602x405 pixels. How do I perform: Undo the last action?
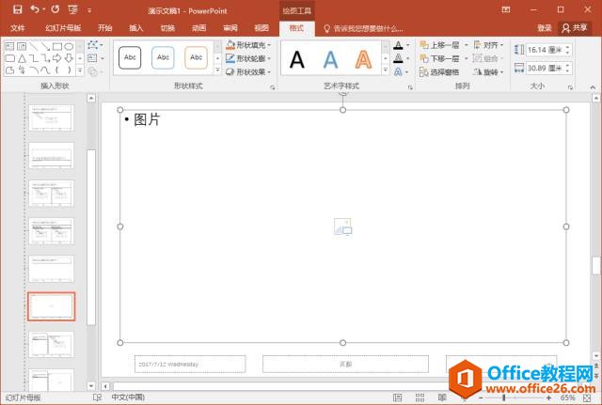click(35, 9)
